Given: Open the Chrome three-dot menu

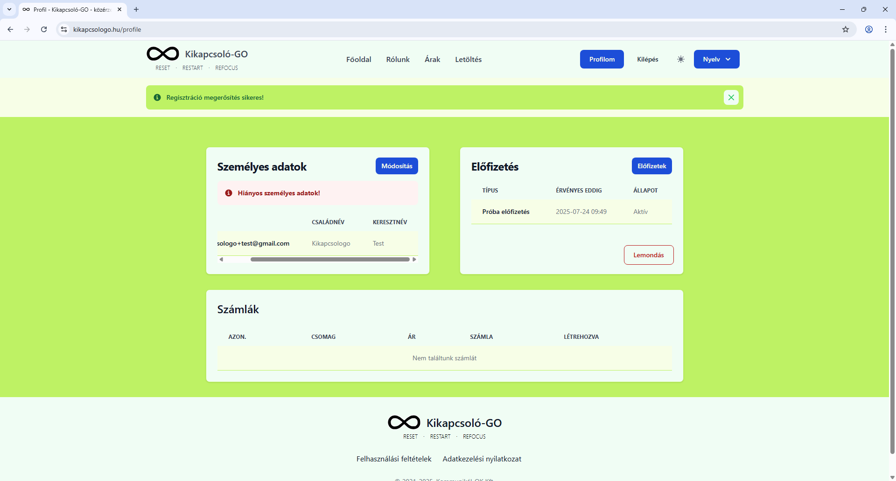Looking at the screenshot, I should 886,29.
